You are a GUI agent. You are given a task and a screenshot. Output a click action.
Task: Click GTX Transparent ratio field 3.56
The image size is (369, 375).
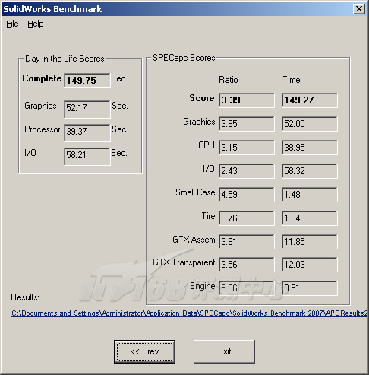(247, 265)
